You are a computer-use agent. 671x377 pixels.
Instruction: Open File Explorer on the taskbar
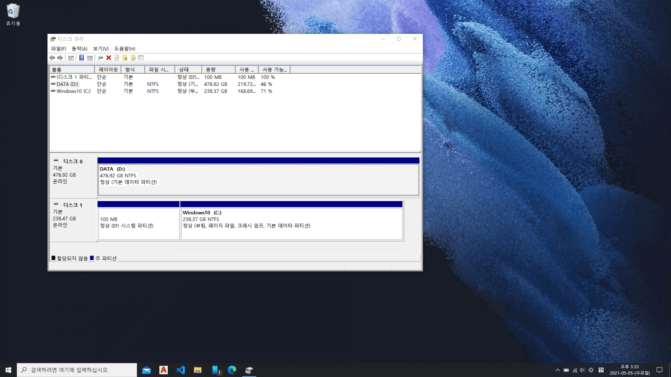pyautogui.click(x=198, y=370)
